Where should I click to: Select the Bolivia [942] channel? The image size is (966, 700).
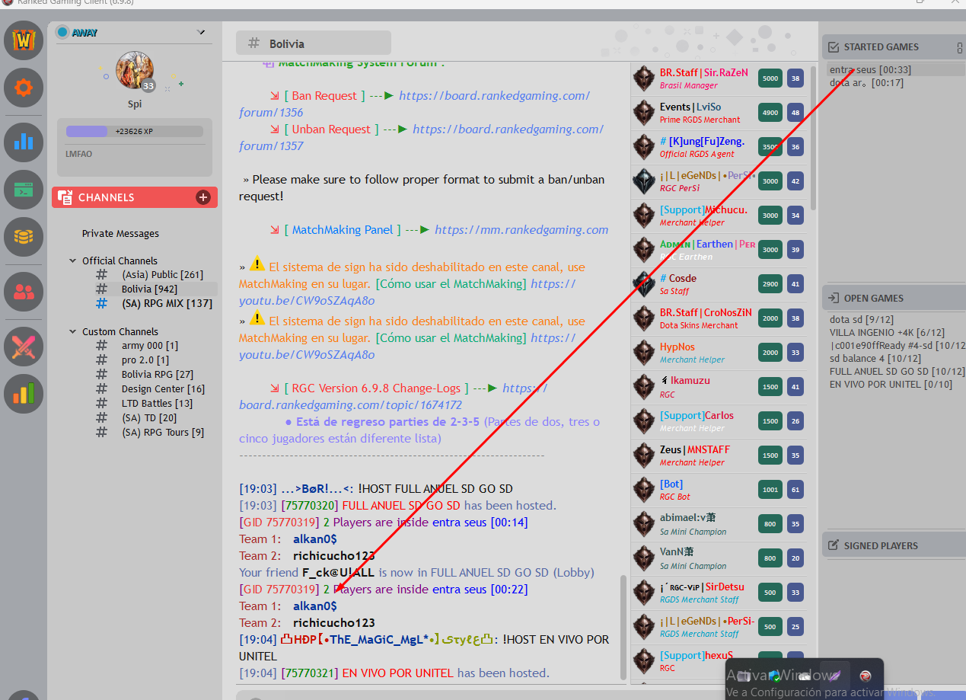(x=149, y=289)
